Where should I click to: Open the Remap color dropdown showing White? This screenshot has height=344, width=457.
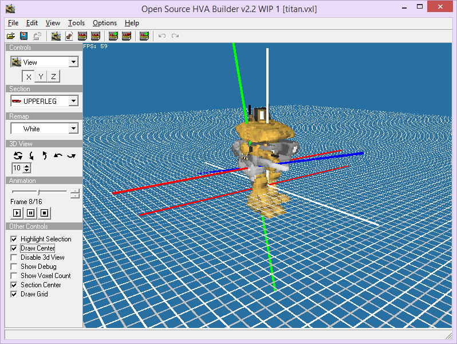73,128
